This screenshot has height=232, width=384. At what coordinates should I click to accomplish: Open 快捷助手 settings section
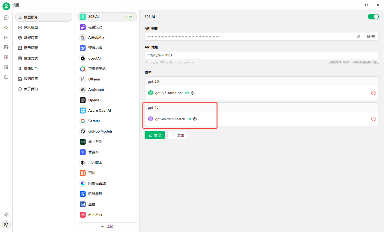coord(44,69)
